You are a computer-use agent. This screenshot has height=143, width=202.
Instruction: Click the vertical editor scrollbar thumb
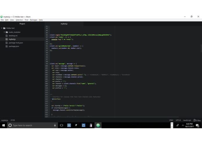coord(201,48)
